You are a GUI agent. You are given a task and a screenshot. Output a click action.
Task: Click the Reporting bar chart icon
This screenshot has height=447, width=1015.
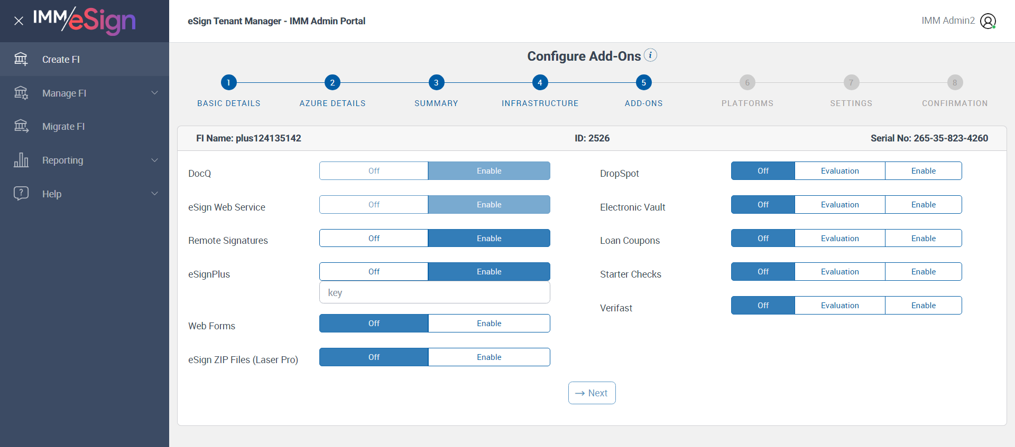click(21, 160)
